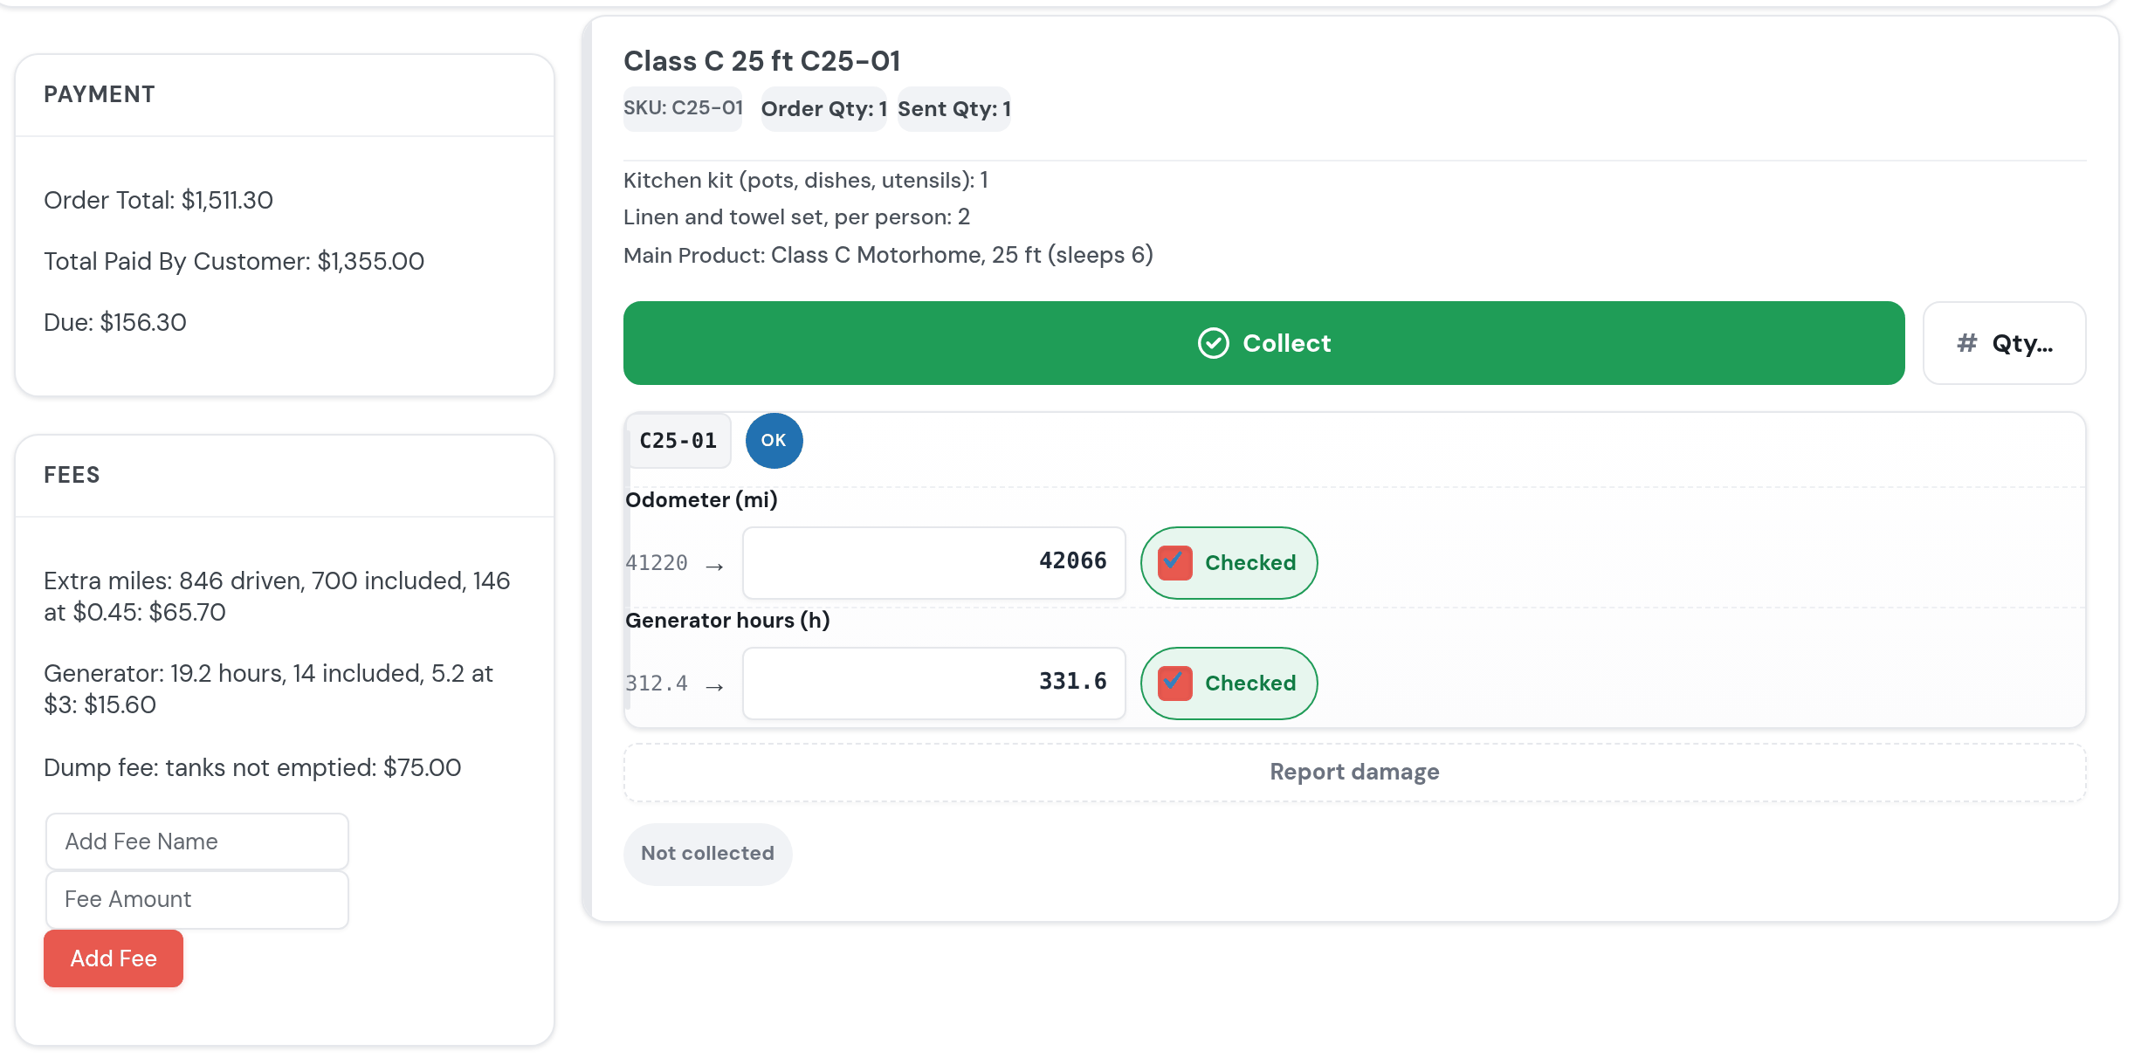Click the Extra miles fee line
Screen dimensions: 2134x1058
click(277, 596)
